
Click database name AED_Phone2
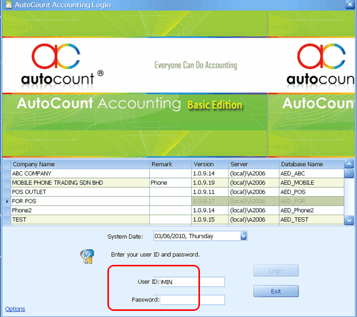(x=311, y=211)
